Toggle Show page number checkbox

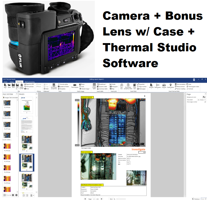205,102
